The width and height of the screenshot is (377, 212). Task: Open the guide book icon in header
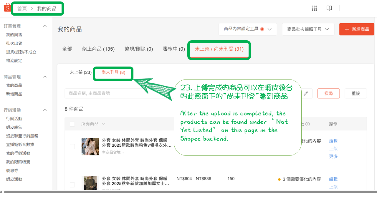(x=329, y=8)
